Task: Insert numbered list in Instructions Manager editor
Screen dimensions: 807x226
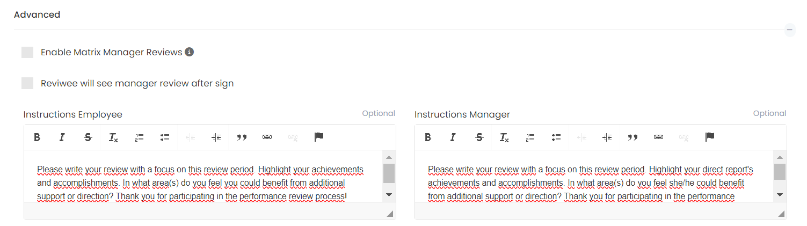Action: [530, 137]
